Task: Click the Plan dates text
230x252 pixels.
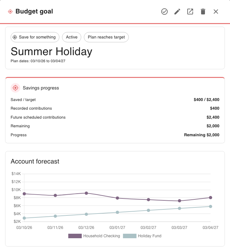Action: tap(38, 61)
